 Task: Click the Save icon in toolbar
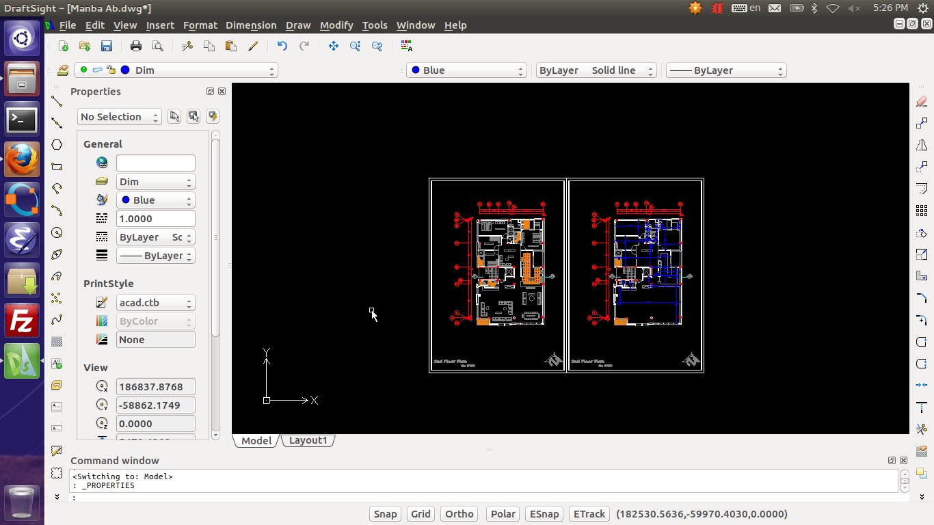point(106,46)
